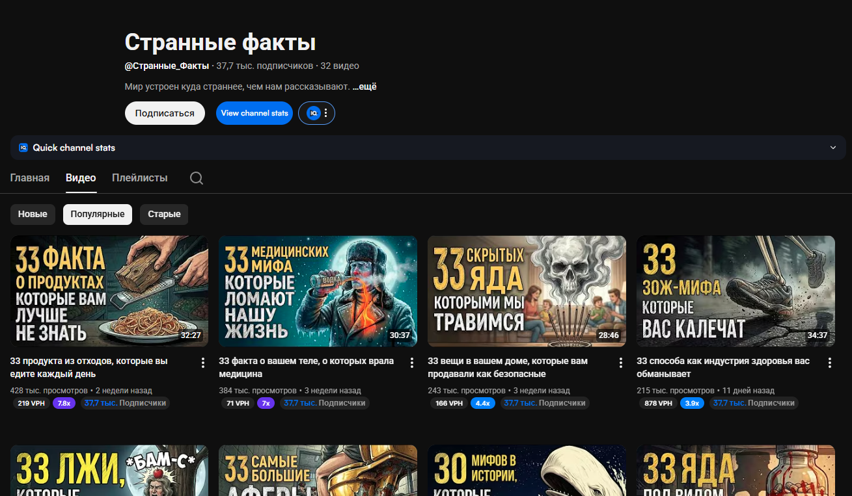Screen dimensions: 852x496
Task: Click the blue 3.9x multiplier badge
Action: pyautogui.click(x=692, y=403)
